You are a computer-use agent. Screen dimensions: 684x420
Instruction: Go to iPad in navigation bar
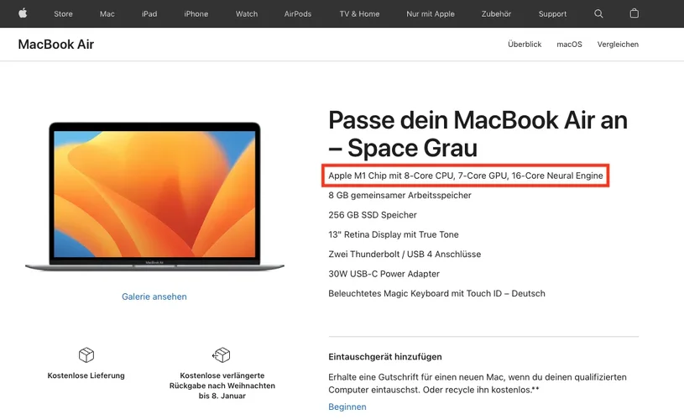(149, 14)
